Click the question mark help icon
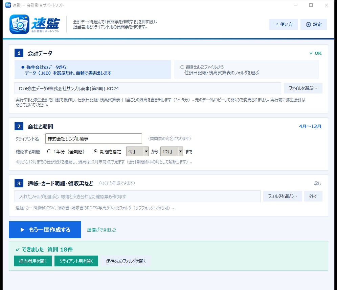 tap(277, 24)
